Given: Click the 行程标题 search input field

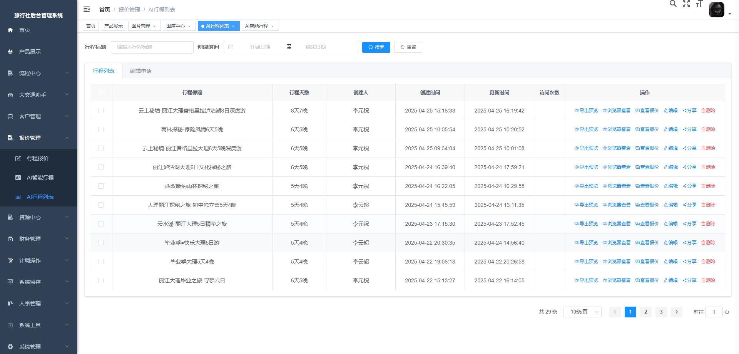Looking at the screenshot, I should [x=152, y=47].
